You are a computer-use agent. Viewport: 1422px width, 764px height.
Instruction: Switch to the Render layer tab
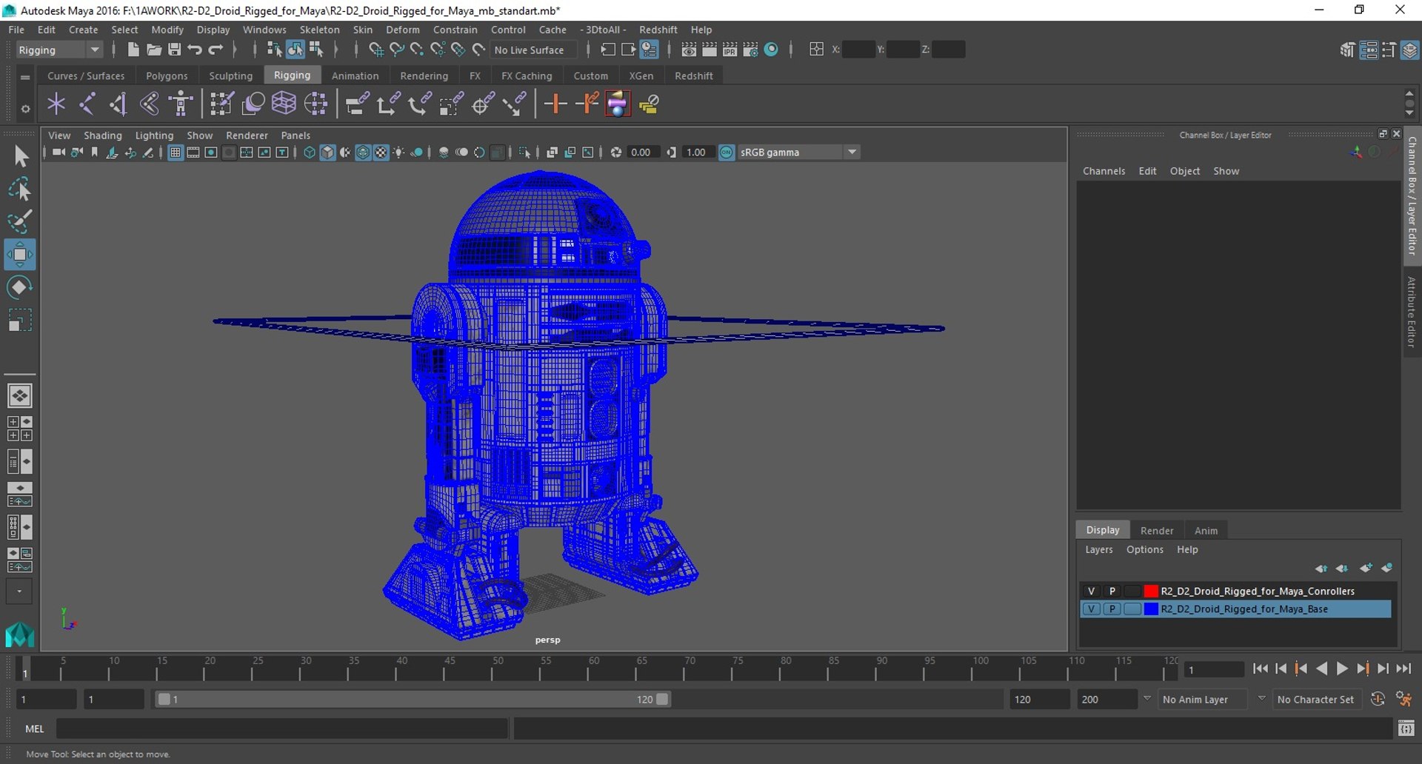(x=1157, y=530)
